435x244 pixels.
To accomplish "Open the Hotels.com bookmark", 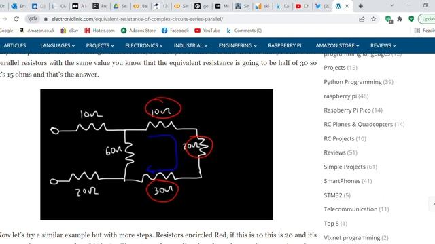I will click(100, 30).
